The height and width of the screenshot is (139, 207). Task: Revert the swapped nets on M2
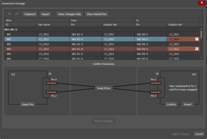pyautogui.click(x=187, y=104)
